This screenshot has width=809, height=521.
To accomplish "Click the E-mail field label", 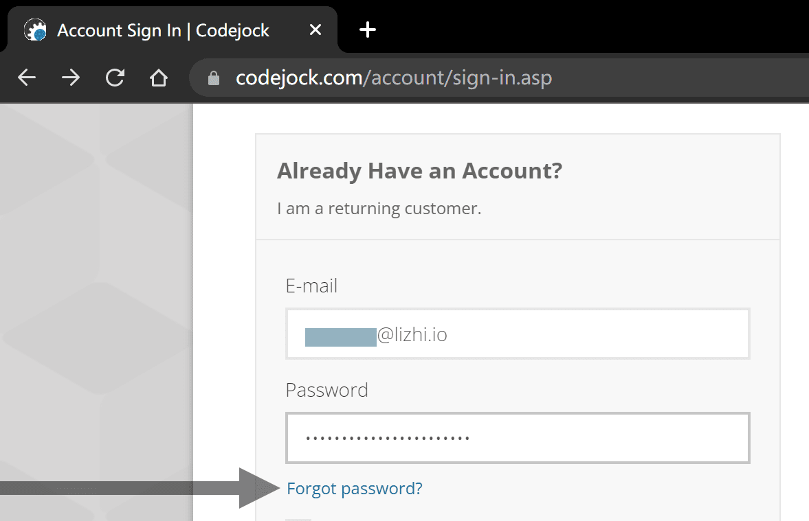I will (311, 286).
